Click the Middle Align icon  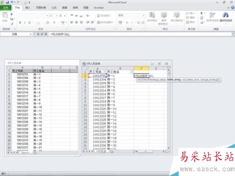pos(77,15)
